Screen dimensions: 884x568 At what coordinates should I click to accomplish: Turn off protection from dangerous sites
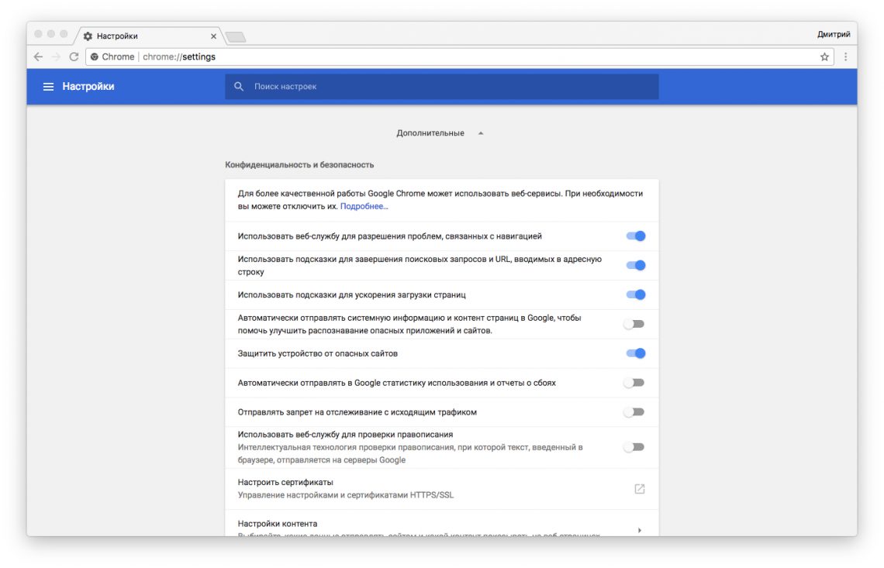pyautogui.click(x=636, y=353)
